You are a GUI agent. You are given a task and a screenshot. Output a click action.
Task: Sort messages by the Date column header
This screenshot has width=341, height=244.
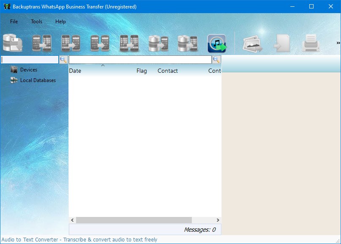(x=75, y=71)
